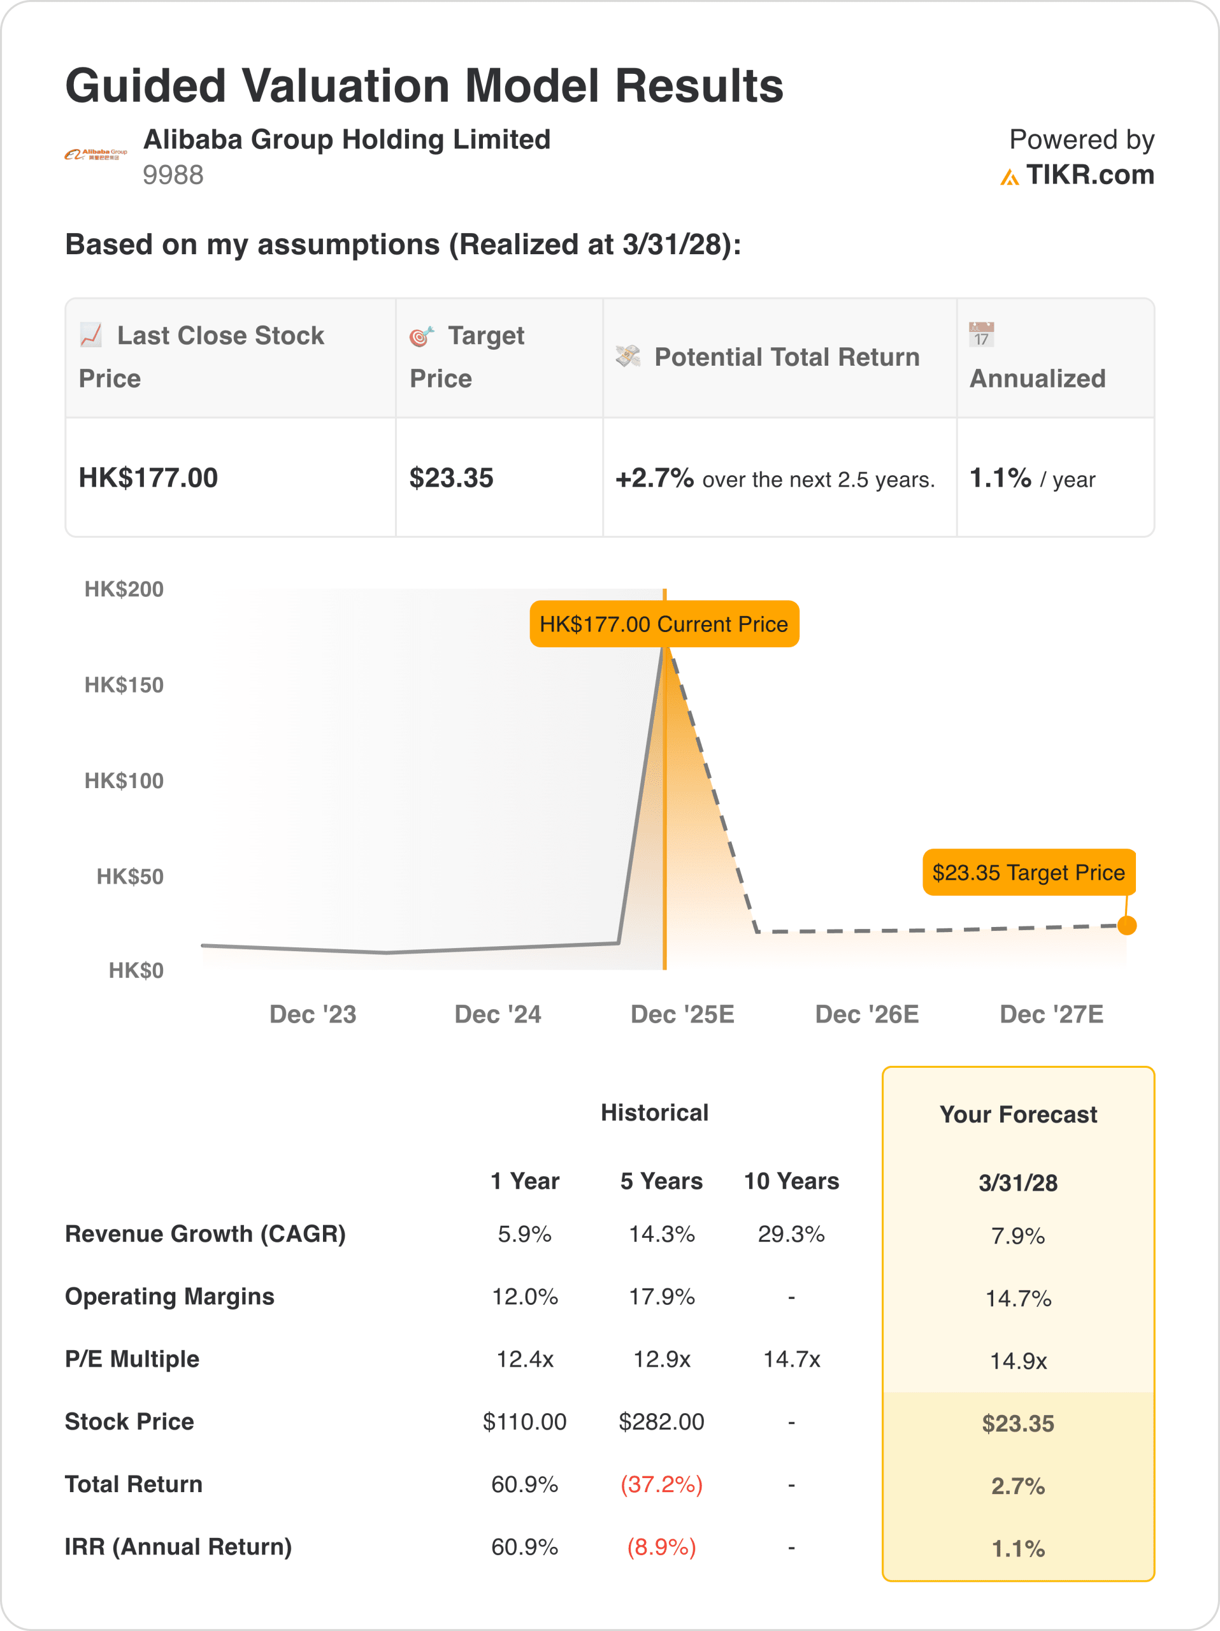Click the Dec '24 axis label
This screenshot has width=1220, height=1631.
[498, 1014]
